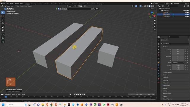This screenshot has height=107, width=190.
Task: Switch to the Modeling workspace tab
Action: (x=33, y=4)
